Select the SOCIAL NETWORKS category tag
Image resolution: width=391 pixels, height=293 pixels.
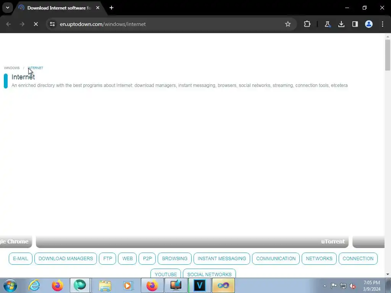[209, 274]
